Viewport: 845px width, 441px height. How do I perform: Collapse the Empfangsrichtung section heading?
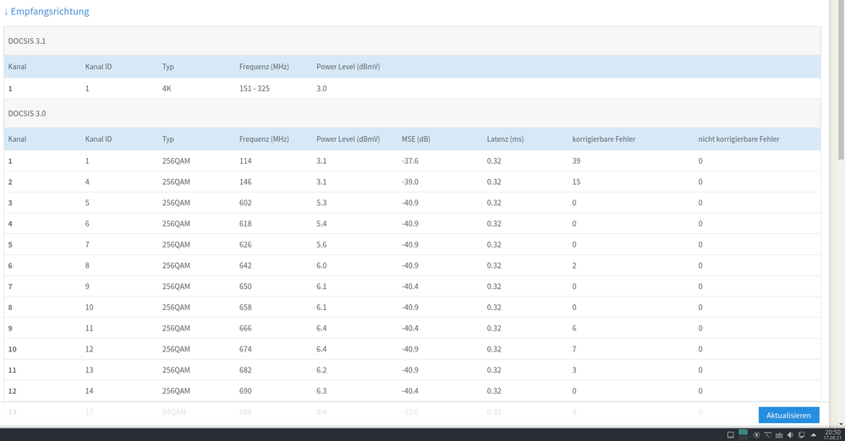[47, 11]
